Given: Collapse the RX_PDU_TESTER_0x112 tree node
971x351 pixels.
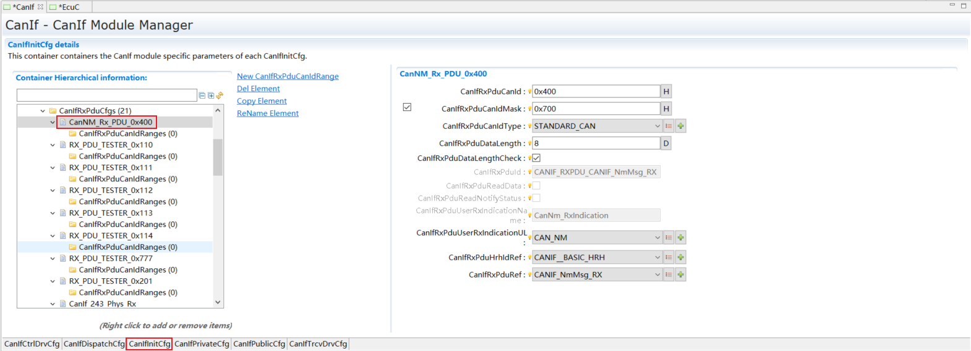Looking at the screenshot, I should (x=53, y=191).
